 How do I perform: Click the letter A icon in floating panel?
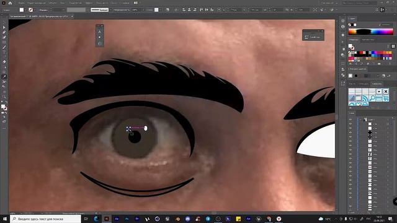click(x=99, y=32)
